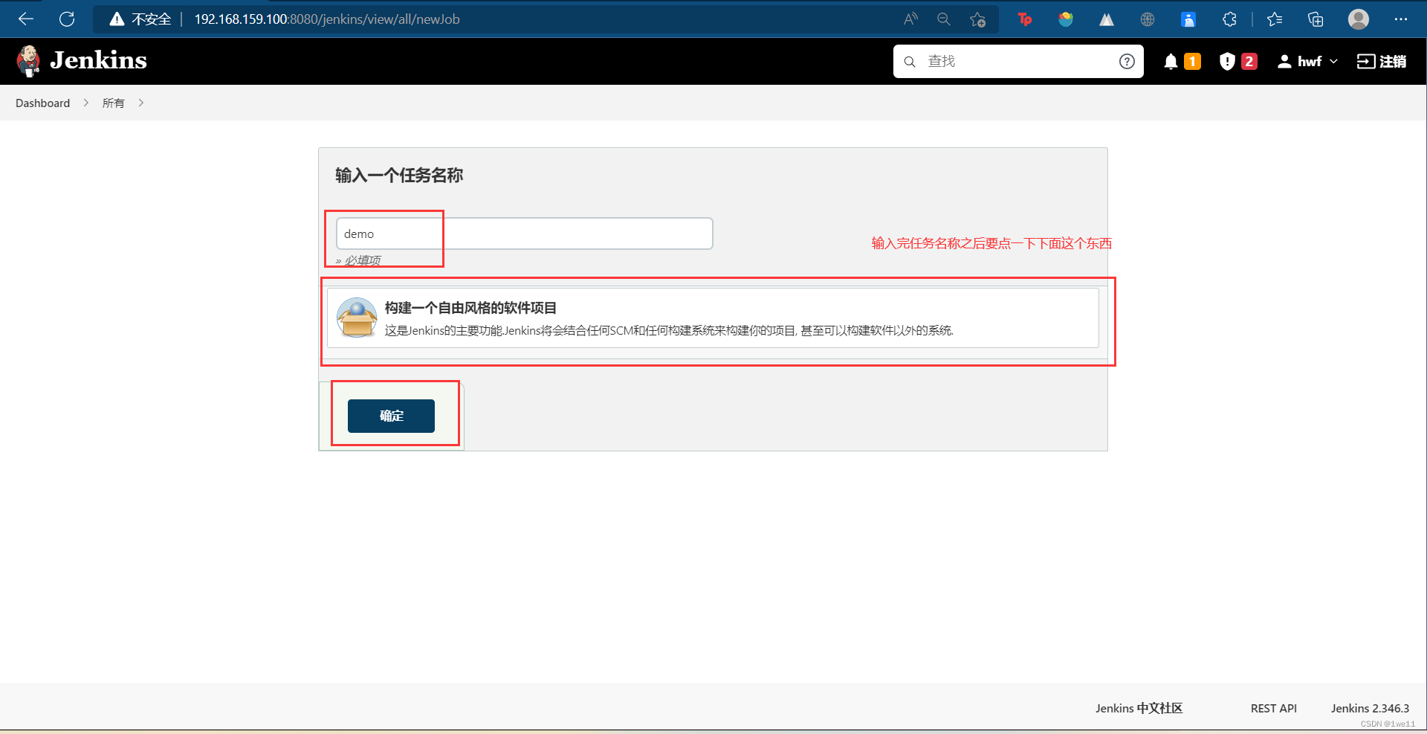
Task: Reload the page with refresh icon
Action: 67,19
